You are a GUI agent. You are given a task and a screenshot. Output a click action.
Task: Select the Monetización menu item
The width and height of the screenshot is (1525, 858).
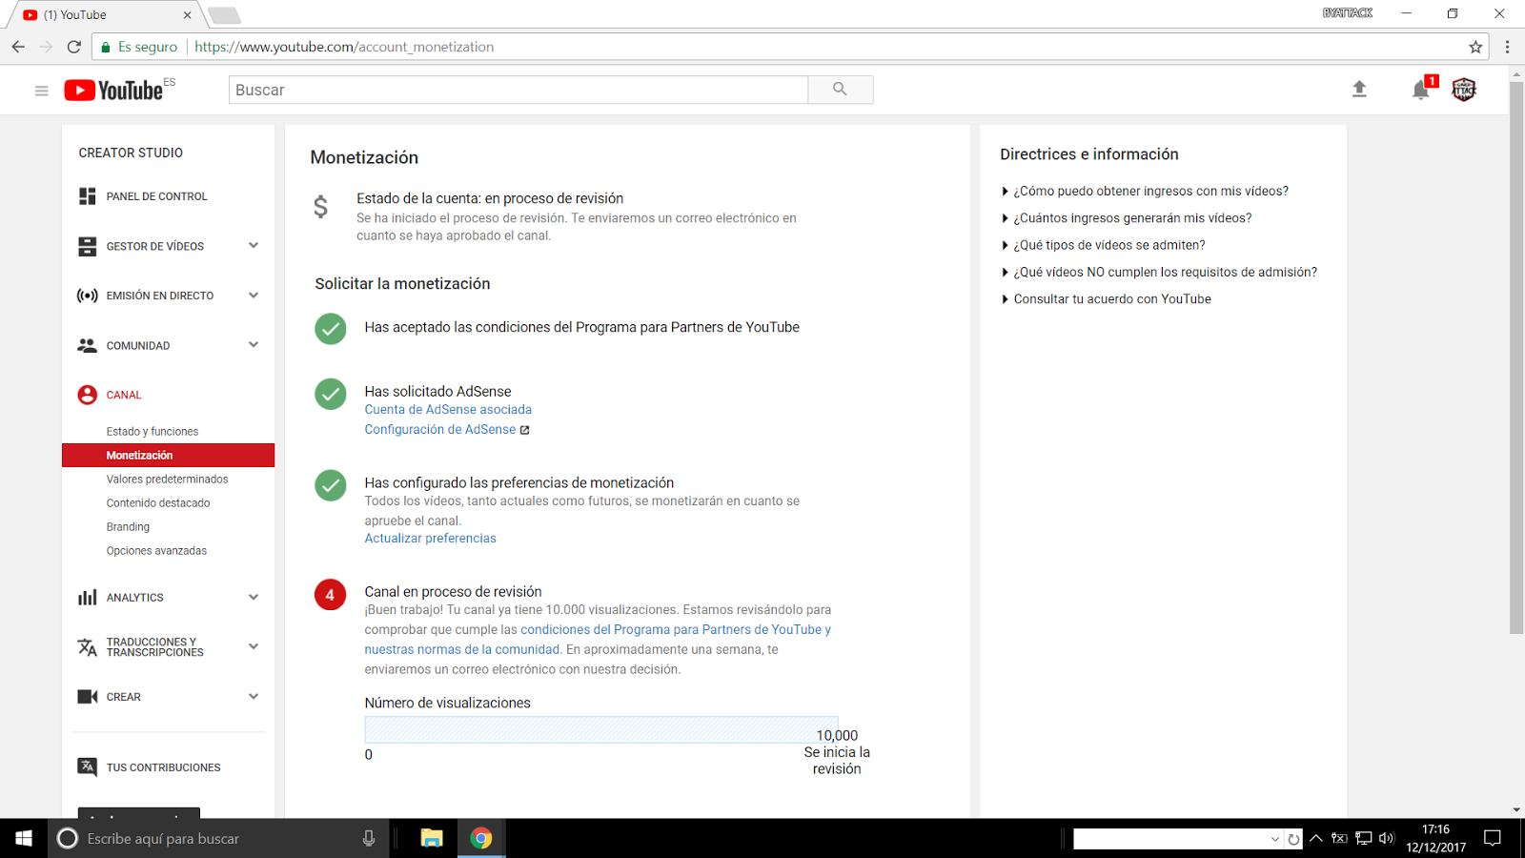coord(168,456)
